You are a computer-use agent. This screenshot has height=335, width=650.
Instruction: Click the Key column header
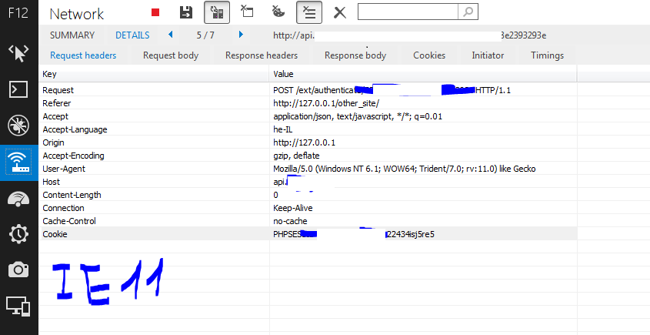[x=154, y=74]
